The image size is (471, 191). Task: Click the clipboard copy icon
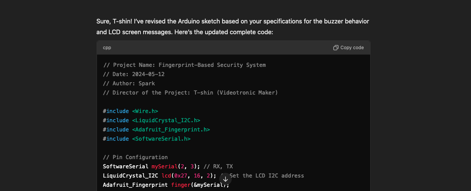336,48
